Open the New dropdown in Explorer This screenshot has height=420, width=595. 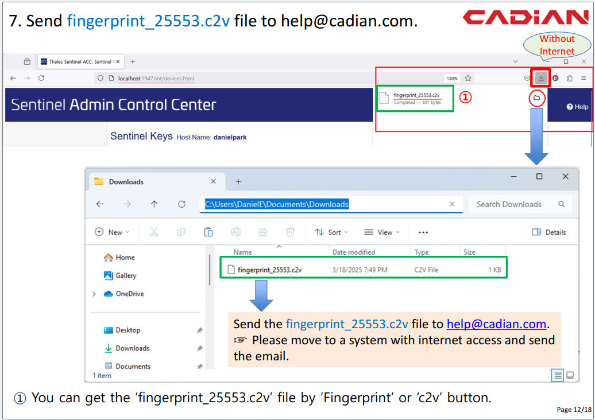pyautogui.click(x=112, y=232)
